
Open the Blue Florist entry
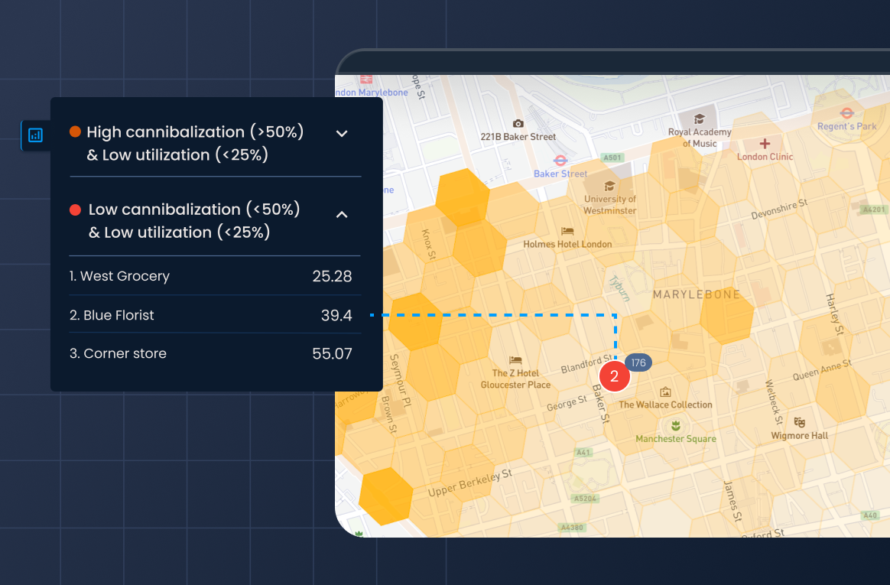[x=214, y=314]
